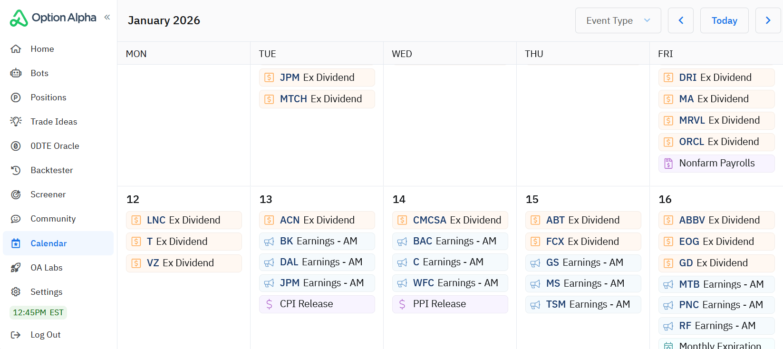Select LNC Ex Dividend event
This screenshot has height=349, width=783.
[x=184, y=220]
